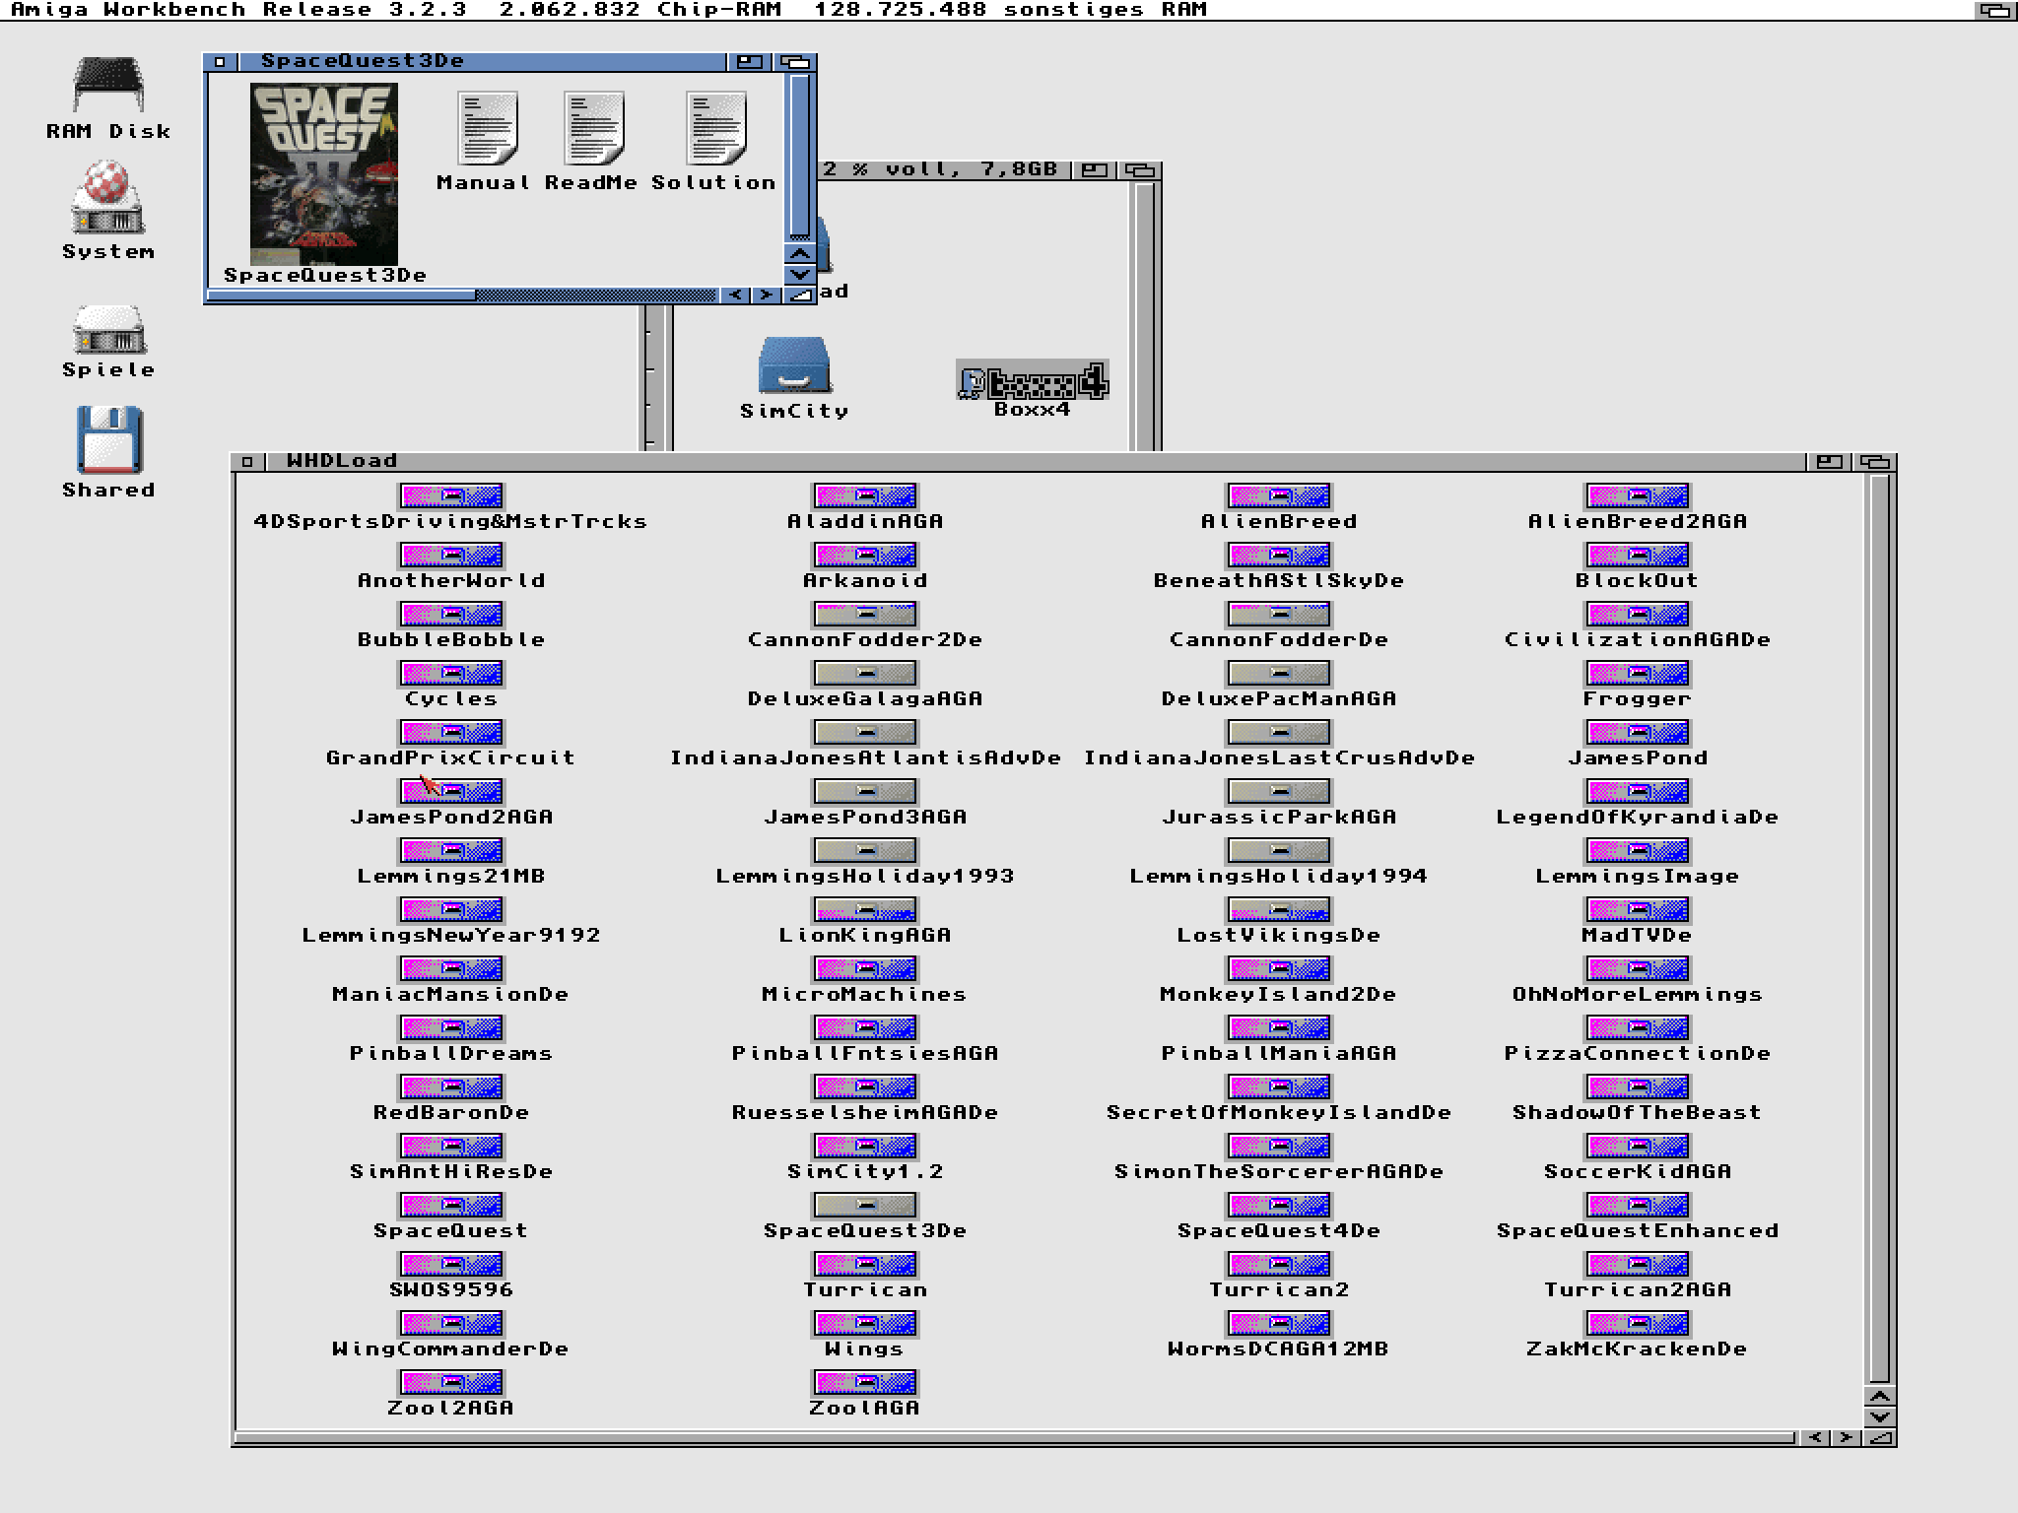Open the RAM Disk desktop icon
The height and width of the screenshot is (1513, 2018).
pos(108,86)
